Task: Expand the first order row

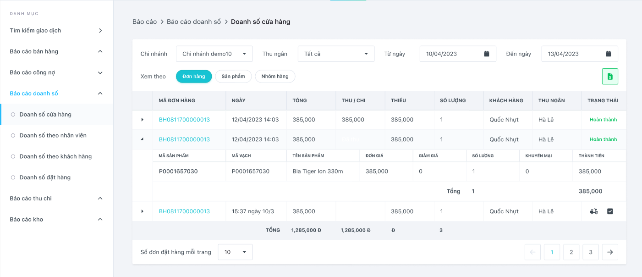Action: pyautogui.click(x=142, y=120)
